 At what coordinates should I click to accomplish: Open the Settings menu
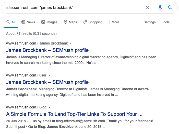point(150,22)
